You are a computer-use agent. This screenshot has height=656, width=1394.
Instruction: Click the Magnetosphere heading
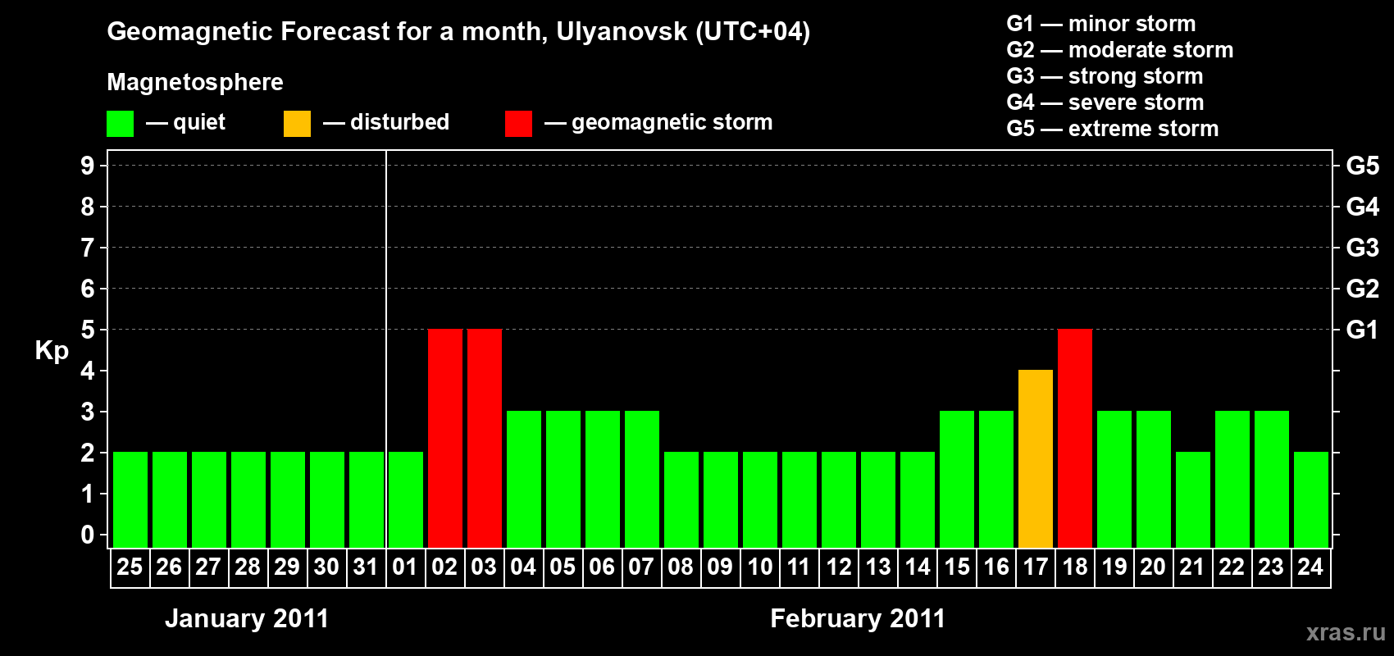click(195, 82)
